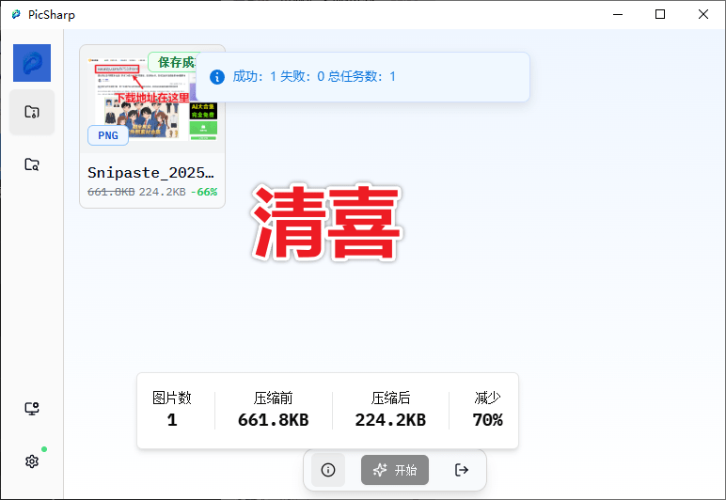Open the folder watch sidebar icon
726x500 pixels.
[32, 164]
